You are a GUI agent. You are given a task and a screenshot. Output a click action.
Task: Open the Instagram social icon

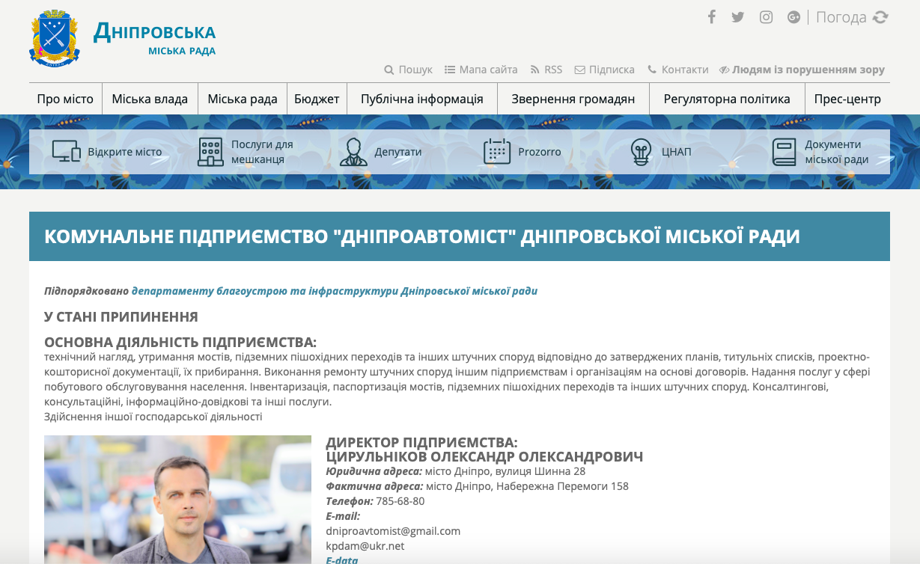coord(766,17)
